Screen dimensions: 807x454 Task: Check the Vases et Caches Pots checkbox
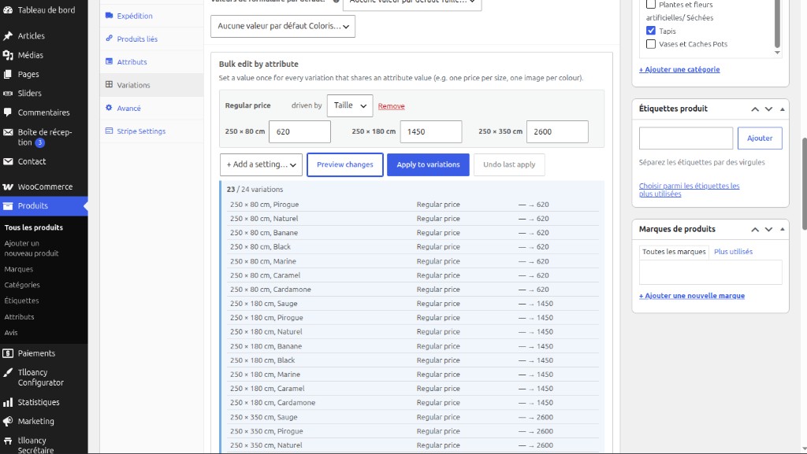(650, 44)
